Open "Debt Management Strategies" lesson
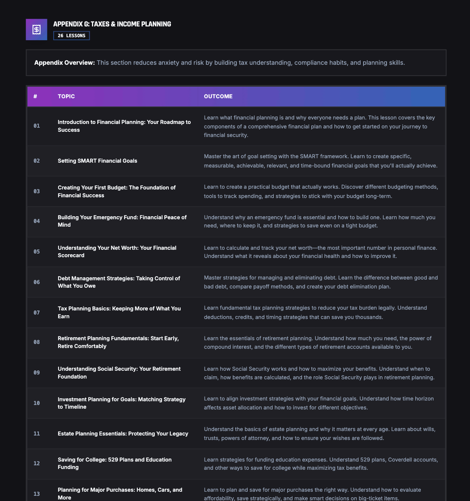 click(119, 282)
